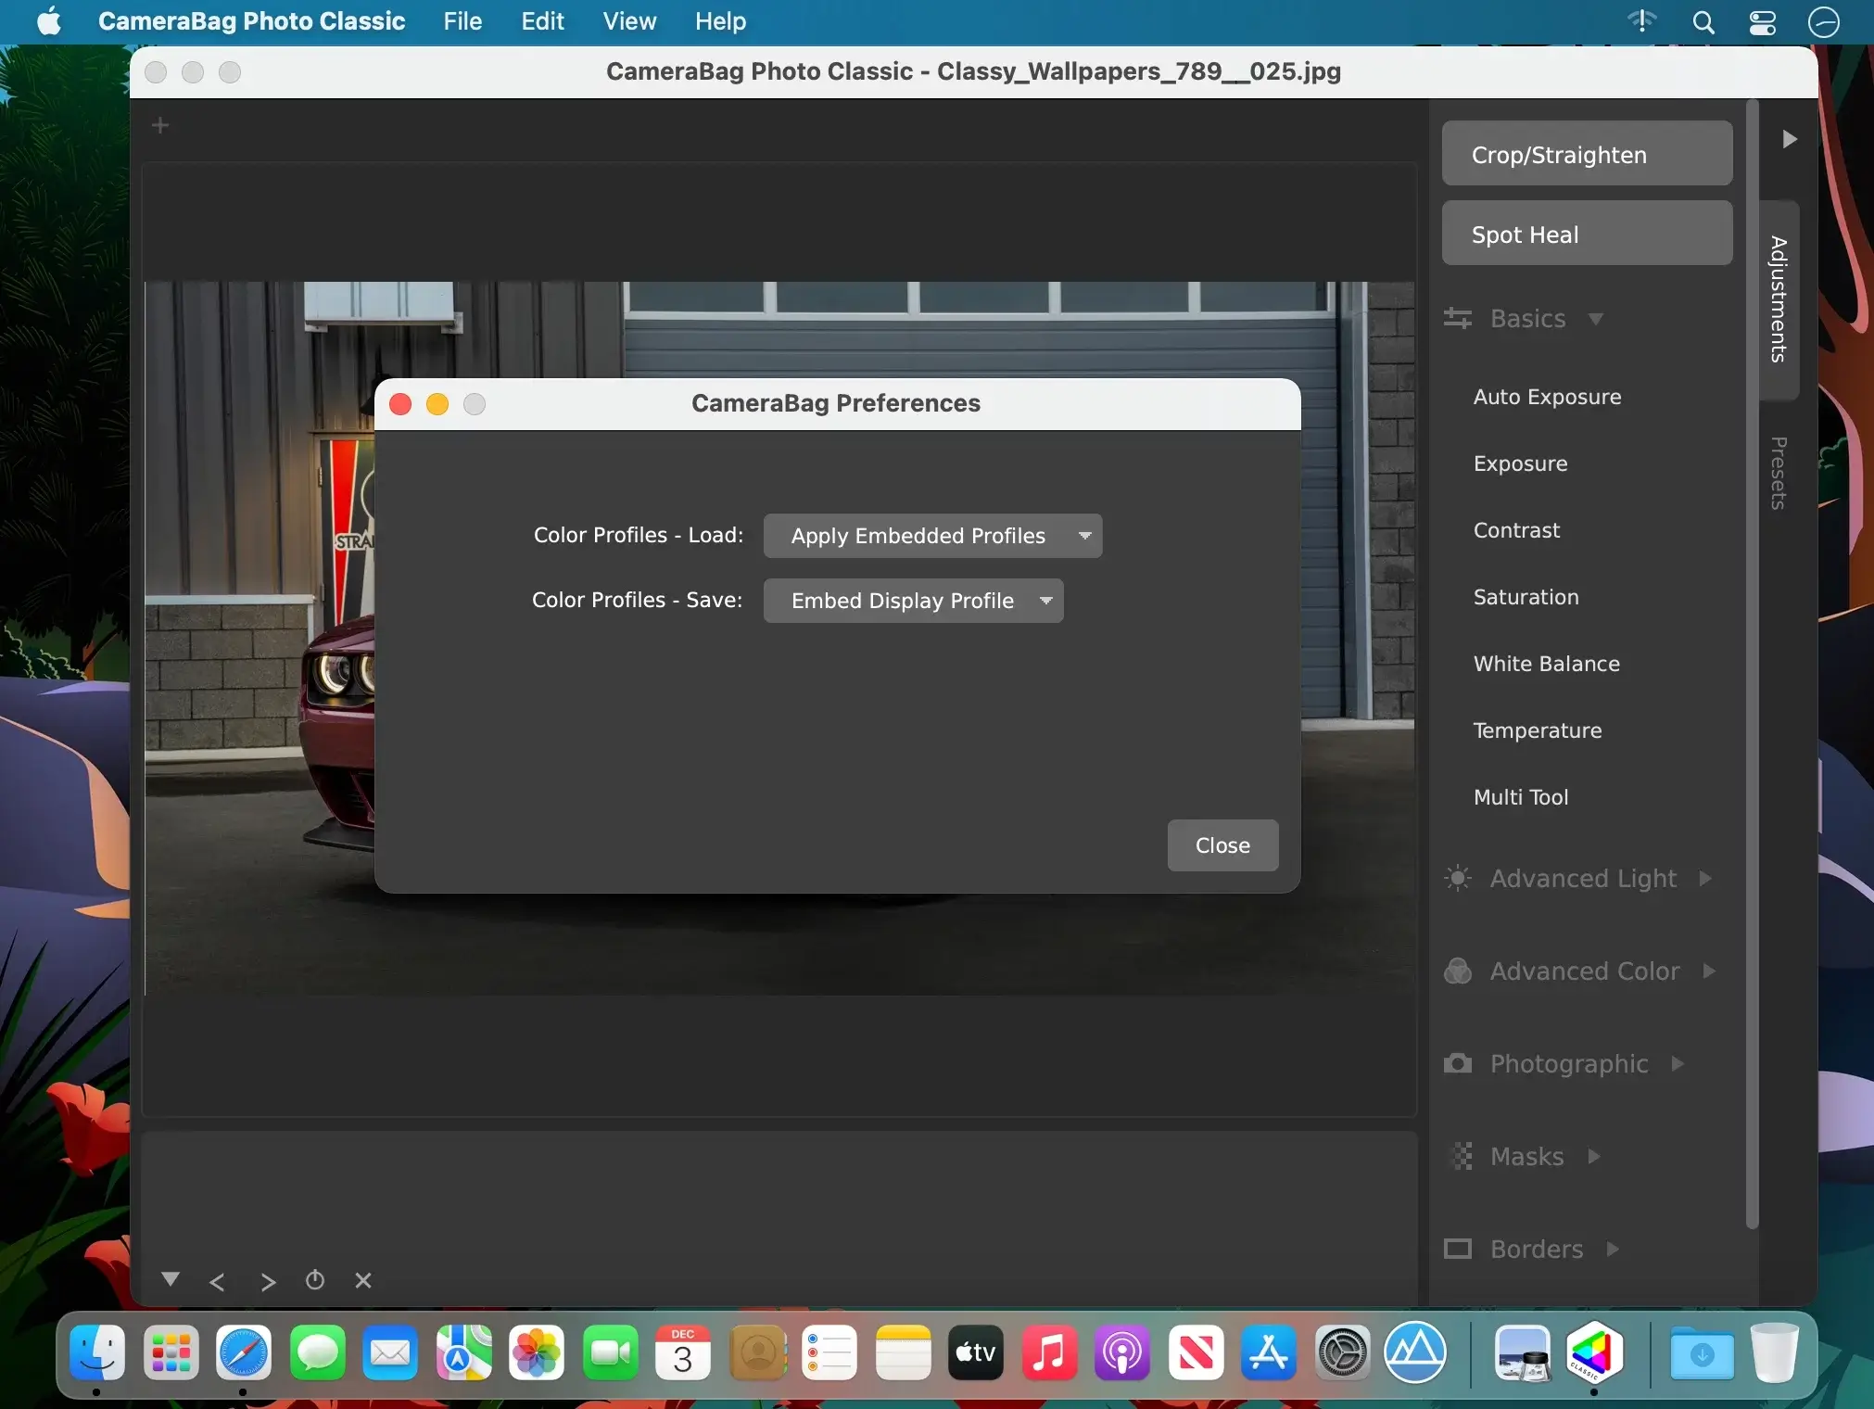Open Launchpad from the Dock

coord(171,1353)
